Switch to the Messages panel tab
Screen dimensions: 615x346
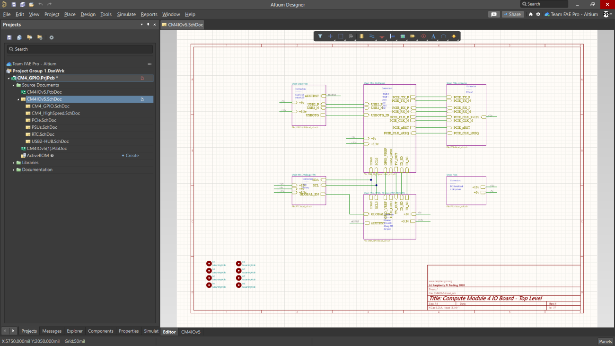(x=52, y=331)
